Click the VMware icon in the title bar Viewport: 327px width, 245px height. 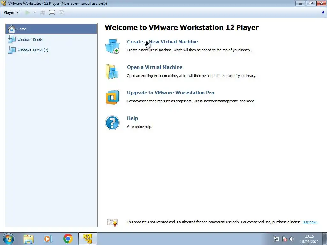pyautogui.click(x=3, y=3)
